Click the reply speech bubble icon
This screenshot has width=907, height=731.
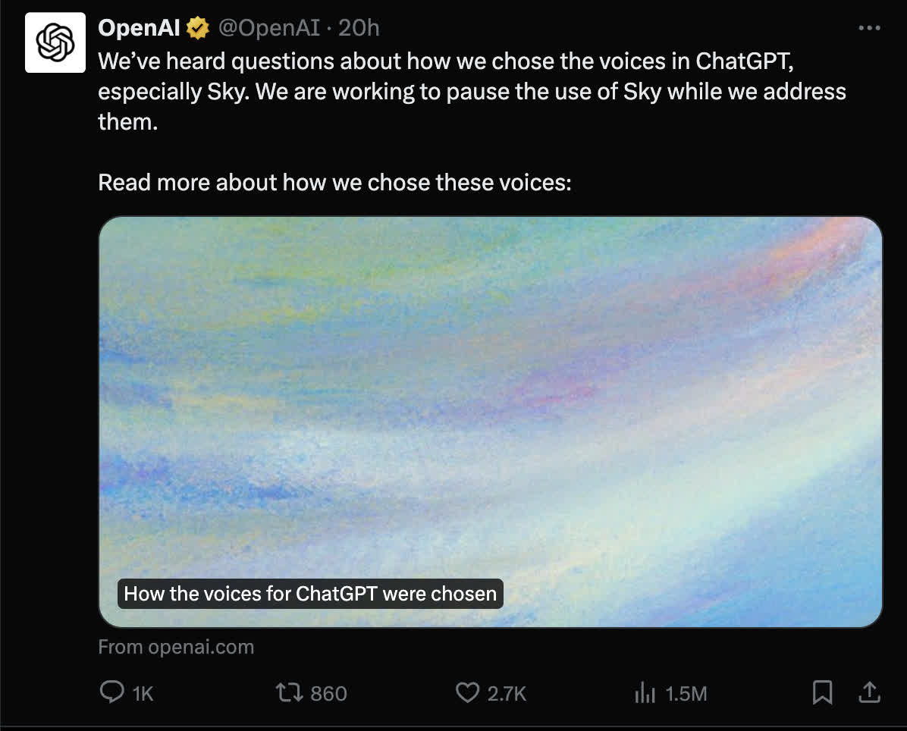pos(112,692)
